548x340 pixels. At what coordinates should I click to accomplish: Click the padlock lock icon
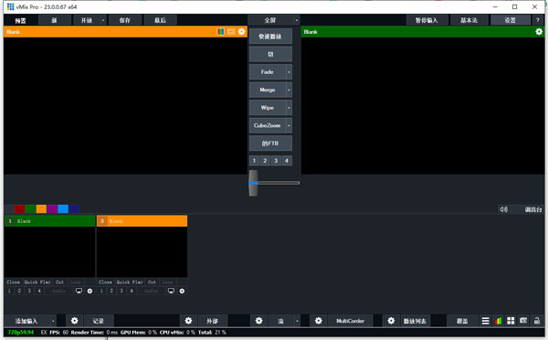[536, 321]
